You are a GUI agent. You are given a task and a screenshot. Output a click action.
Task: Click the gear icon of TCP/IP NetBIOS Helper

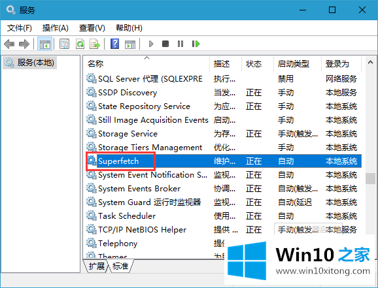click(92, 229)
